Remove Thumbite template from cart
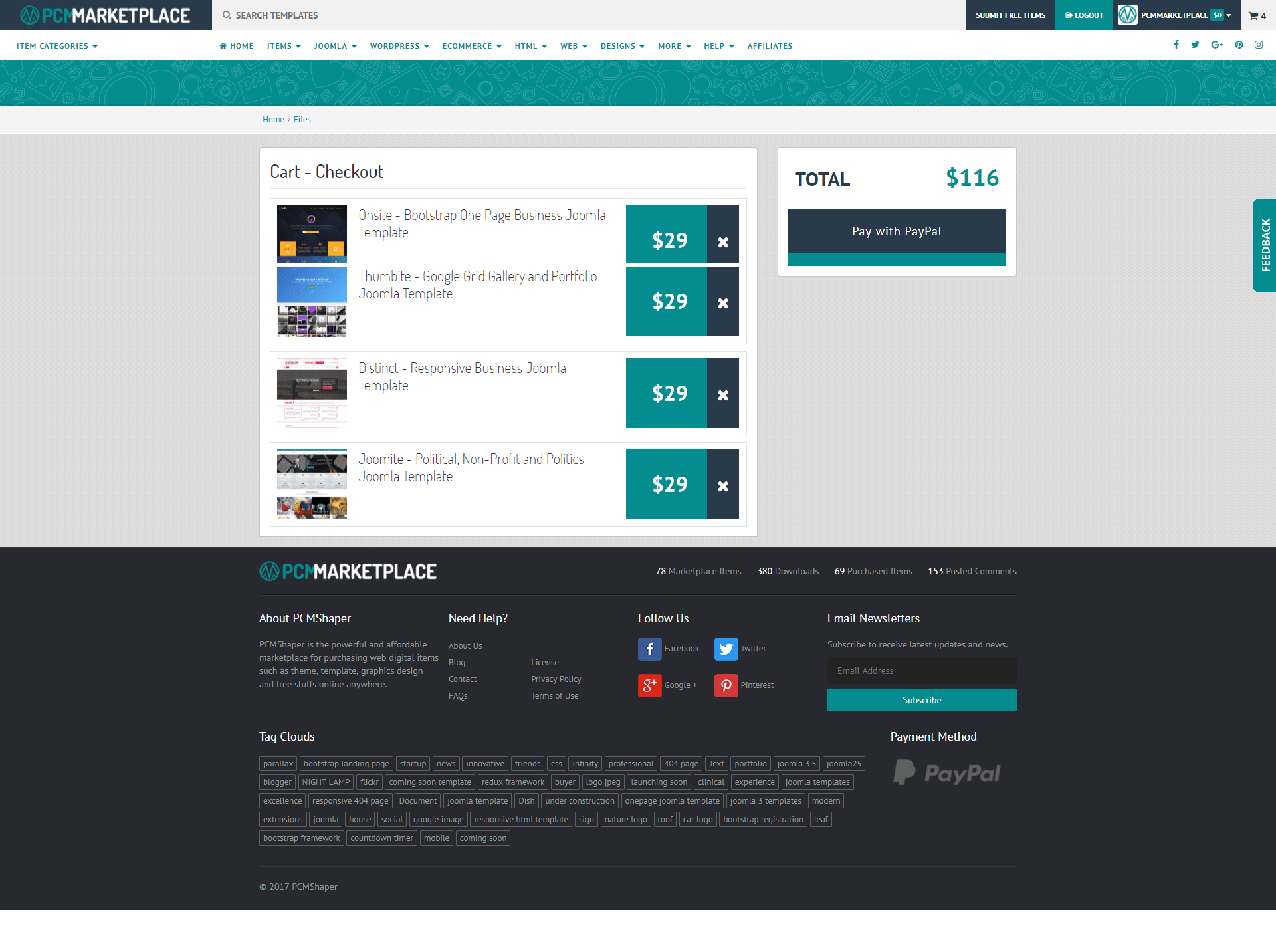1276x940 pixels. 723,302
